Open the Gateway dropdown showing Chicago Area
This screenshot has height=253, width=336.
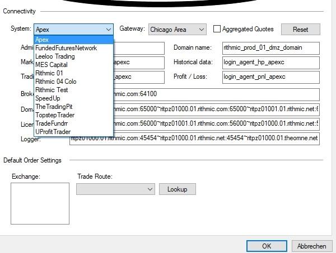pyautogui.click(x=177, y=29)
